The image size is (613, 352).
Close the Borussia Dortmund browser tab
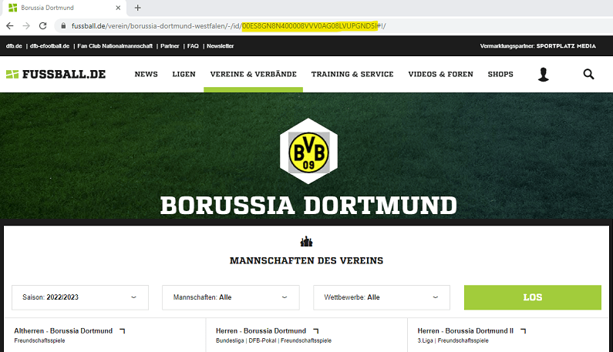tap(118, 8)
